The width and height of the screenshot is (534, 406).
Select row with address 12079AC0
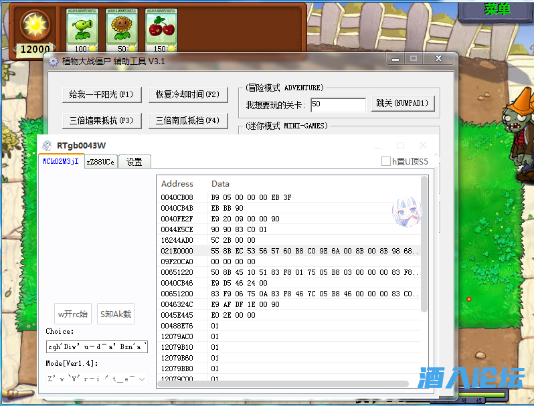tap(290, 336)
